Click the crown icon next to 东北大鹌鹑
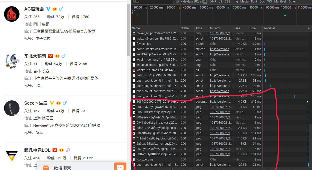The image size is (312, 170). pyautogui.click(x=57, y=56)
